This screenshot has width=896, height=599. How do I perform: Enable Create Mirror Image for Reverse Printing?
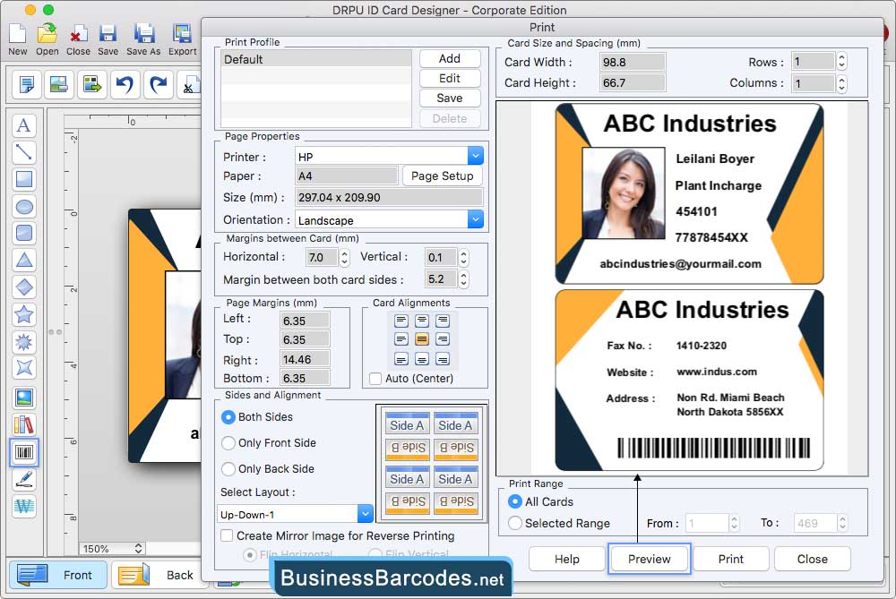point(227,535)
